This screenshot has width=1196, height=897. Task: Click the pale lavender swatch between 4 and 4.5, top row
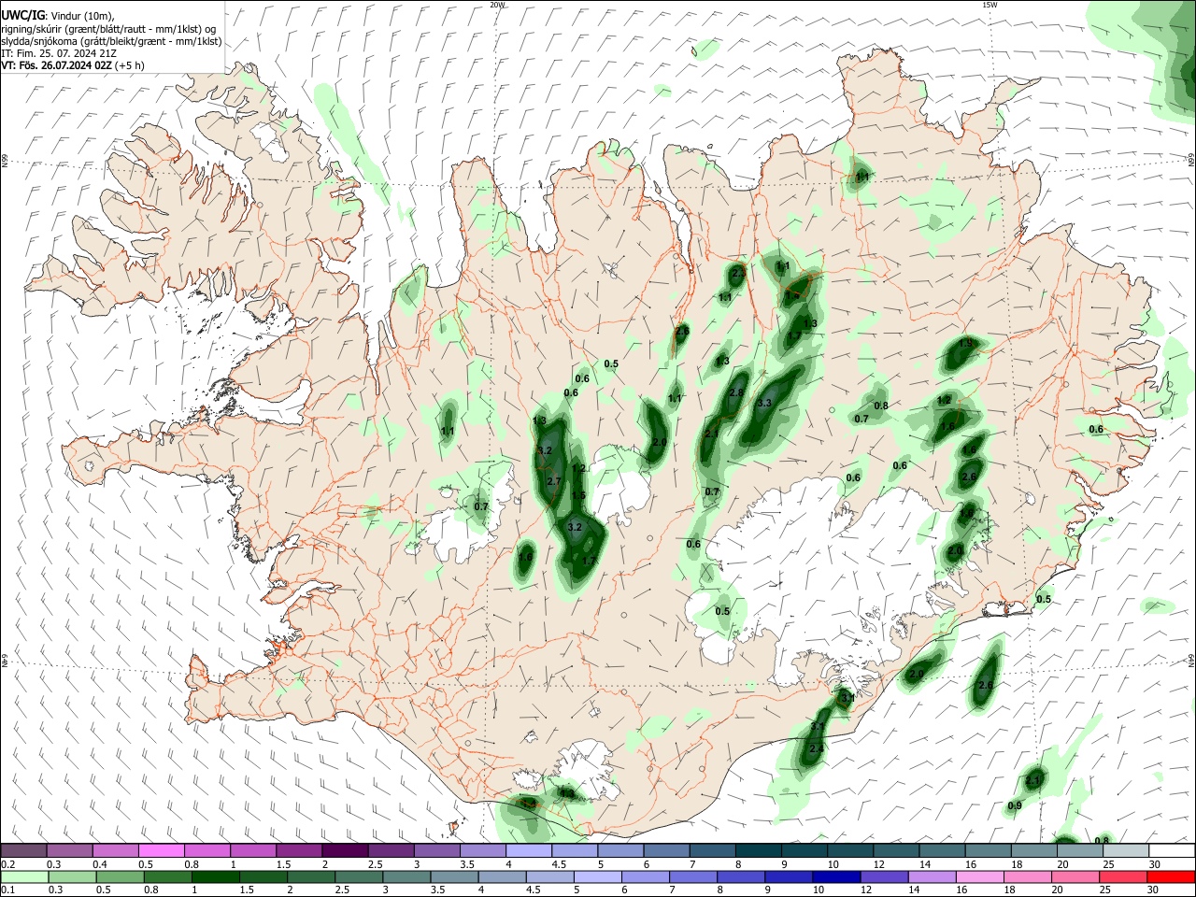point(528,850)
